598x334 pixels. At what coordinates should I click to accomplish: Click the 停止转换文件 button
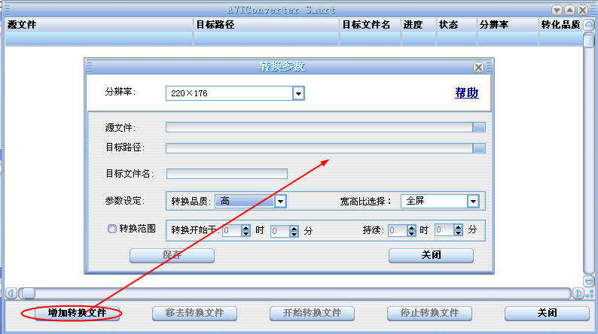429,313
